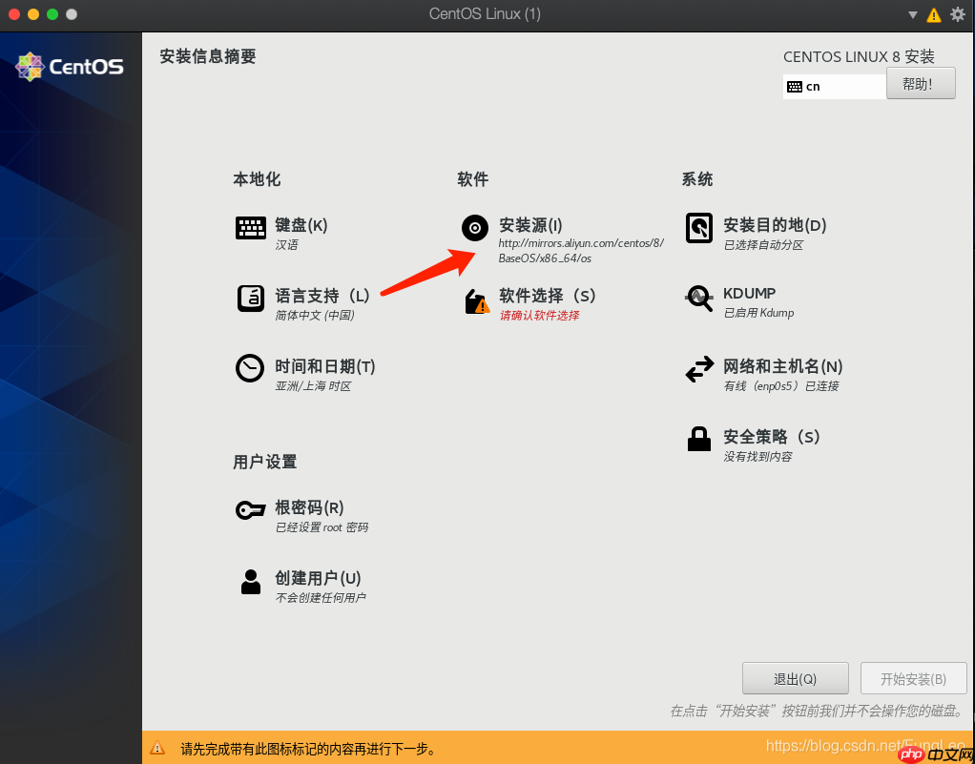The height and width of the screenshot is (764, 975).
Task: Open 语言支持 (L) settings label
Action: (x=322, y=296)
